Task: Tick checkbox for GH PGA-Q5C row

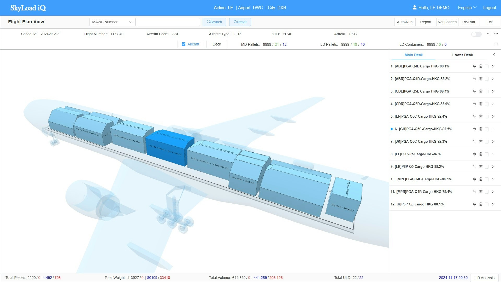Action: point(487,129)
